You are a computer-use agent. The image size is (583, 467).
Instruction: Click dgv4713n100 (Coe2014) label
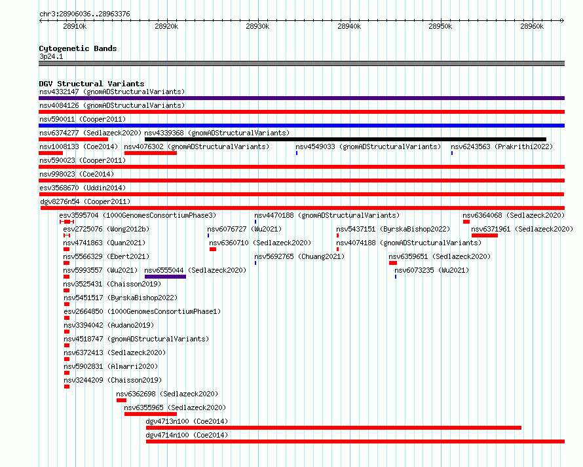(187, 421)
